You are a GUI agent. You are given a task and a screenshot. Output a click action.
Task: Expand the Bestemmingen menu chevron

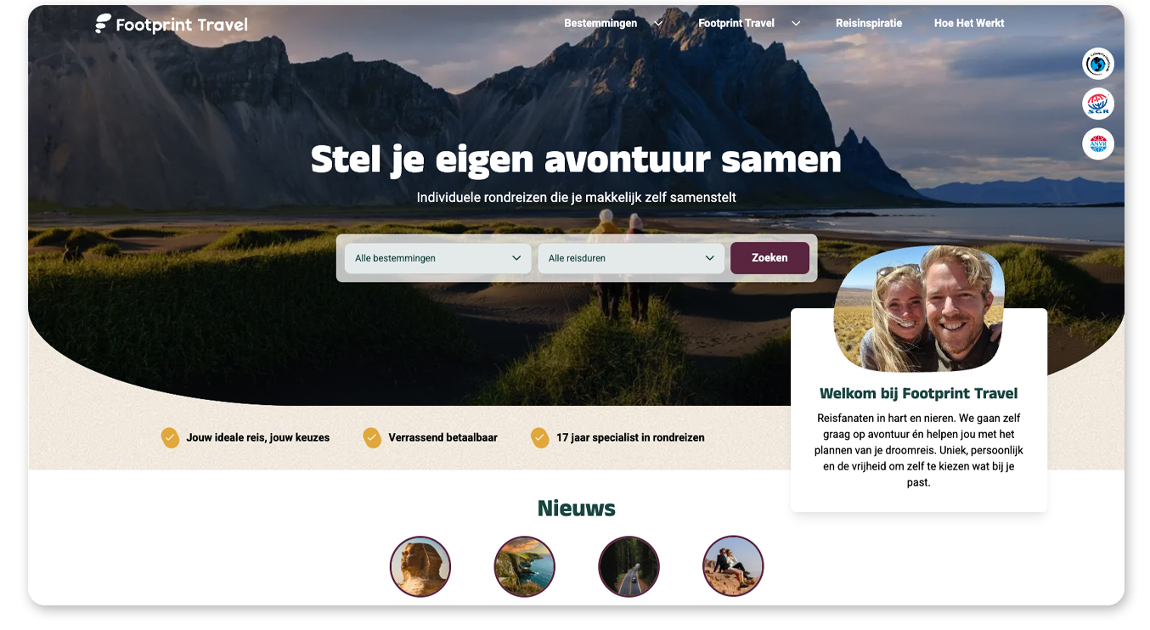pyautogui.click(x=658, y=24)
